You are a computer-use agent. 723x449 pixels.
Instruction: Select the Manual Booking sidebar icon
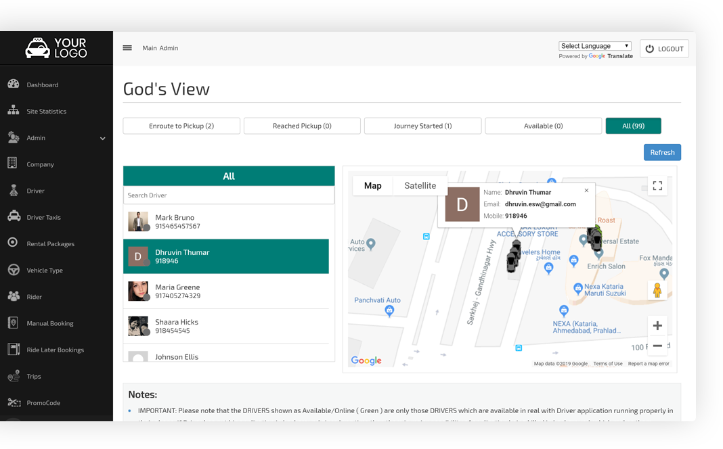click(14, 323)
